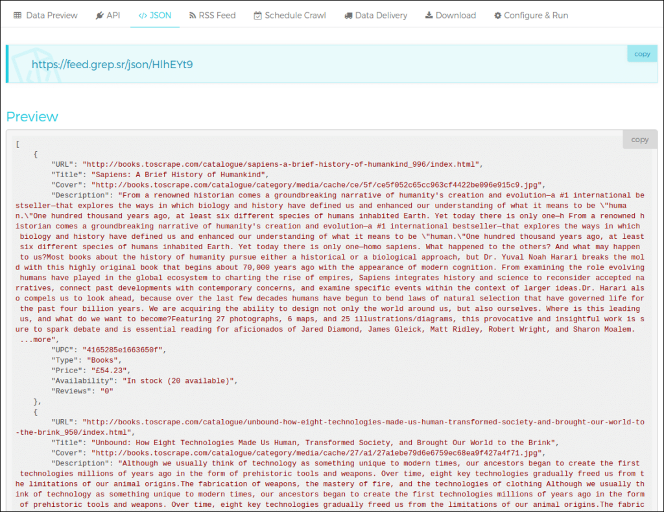664x512 pixels.
Task: Click the Schedule Crawl calendar icon
Action: click(257, 16)
